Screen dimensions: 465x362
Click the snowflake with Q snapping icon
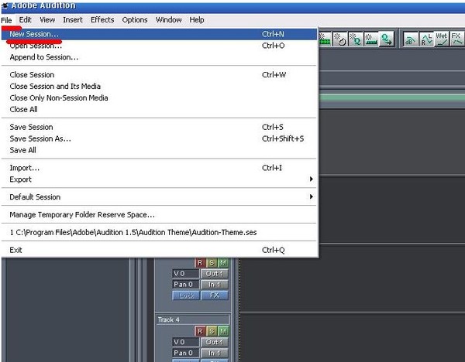[x=355, y=39]
